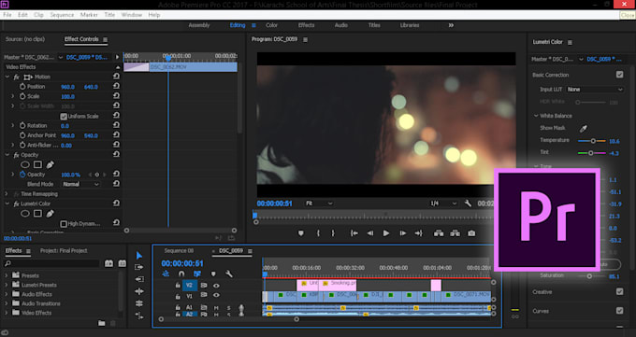This screenshot has height=337, width=636.
Task: Step back one frame
Action: click(370, 233)
